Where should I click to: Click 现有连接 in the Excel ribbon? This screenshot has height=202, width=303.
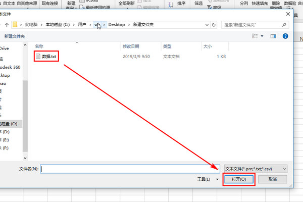[x=50, y=4]
